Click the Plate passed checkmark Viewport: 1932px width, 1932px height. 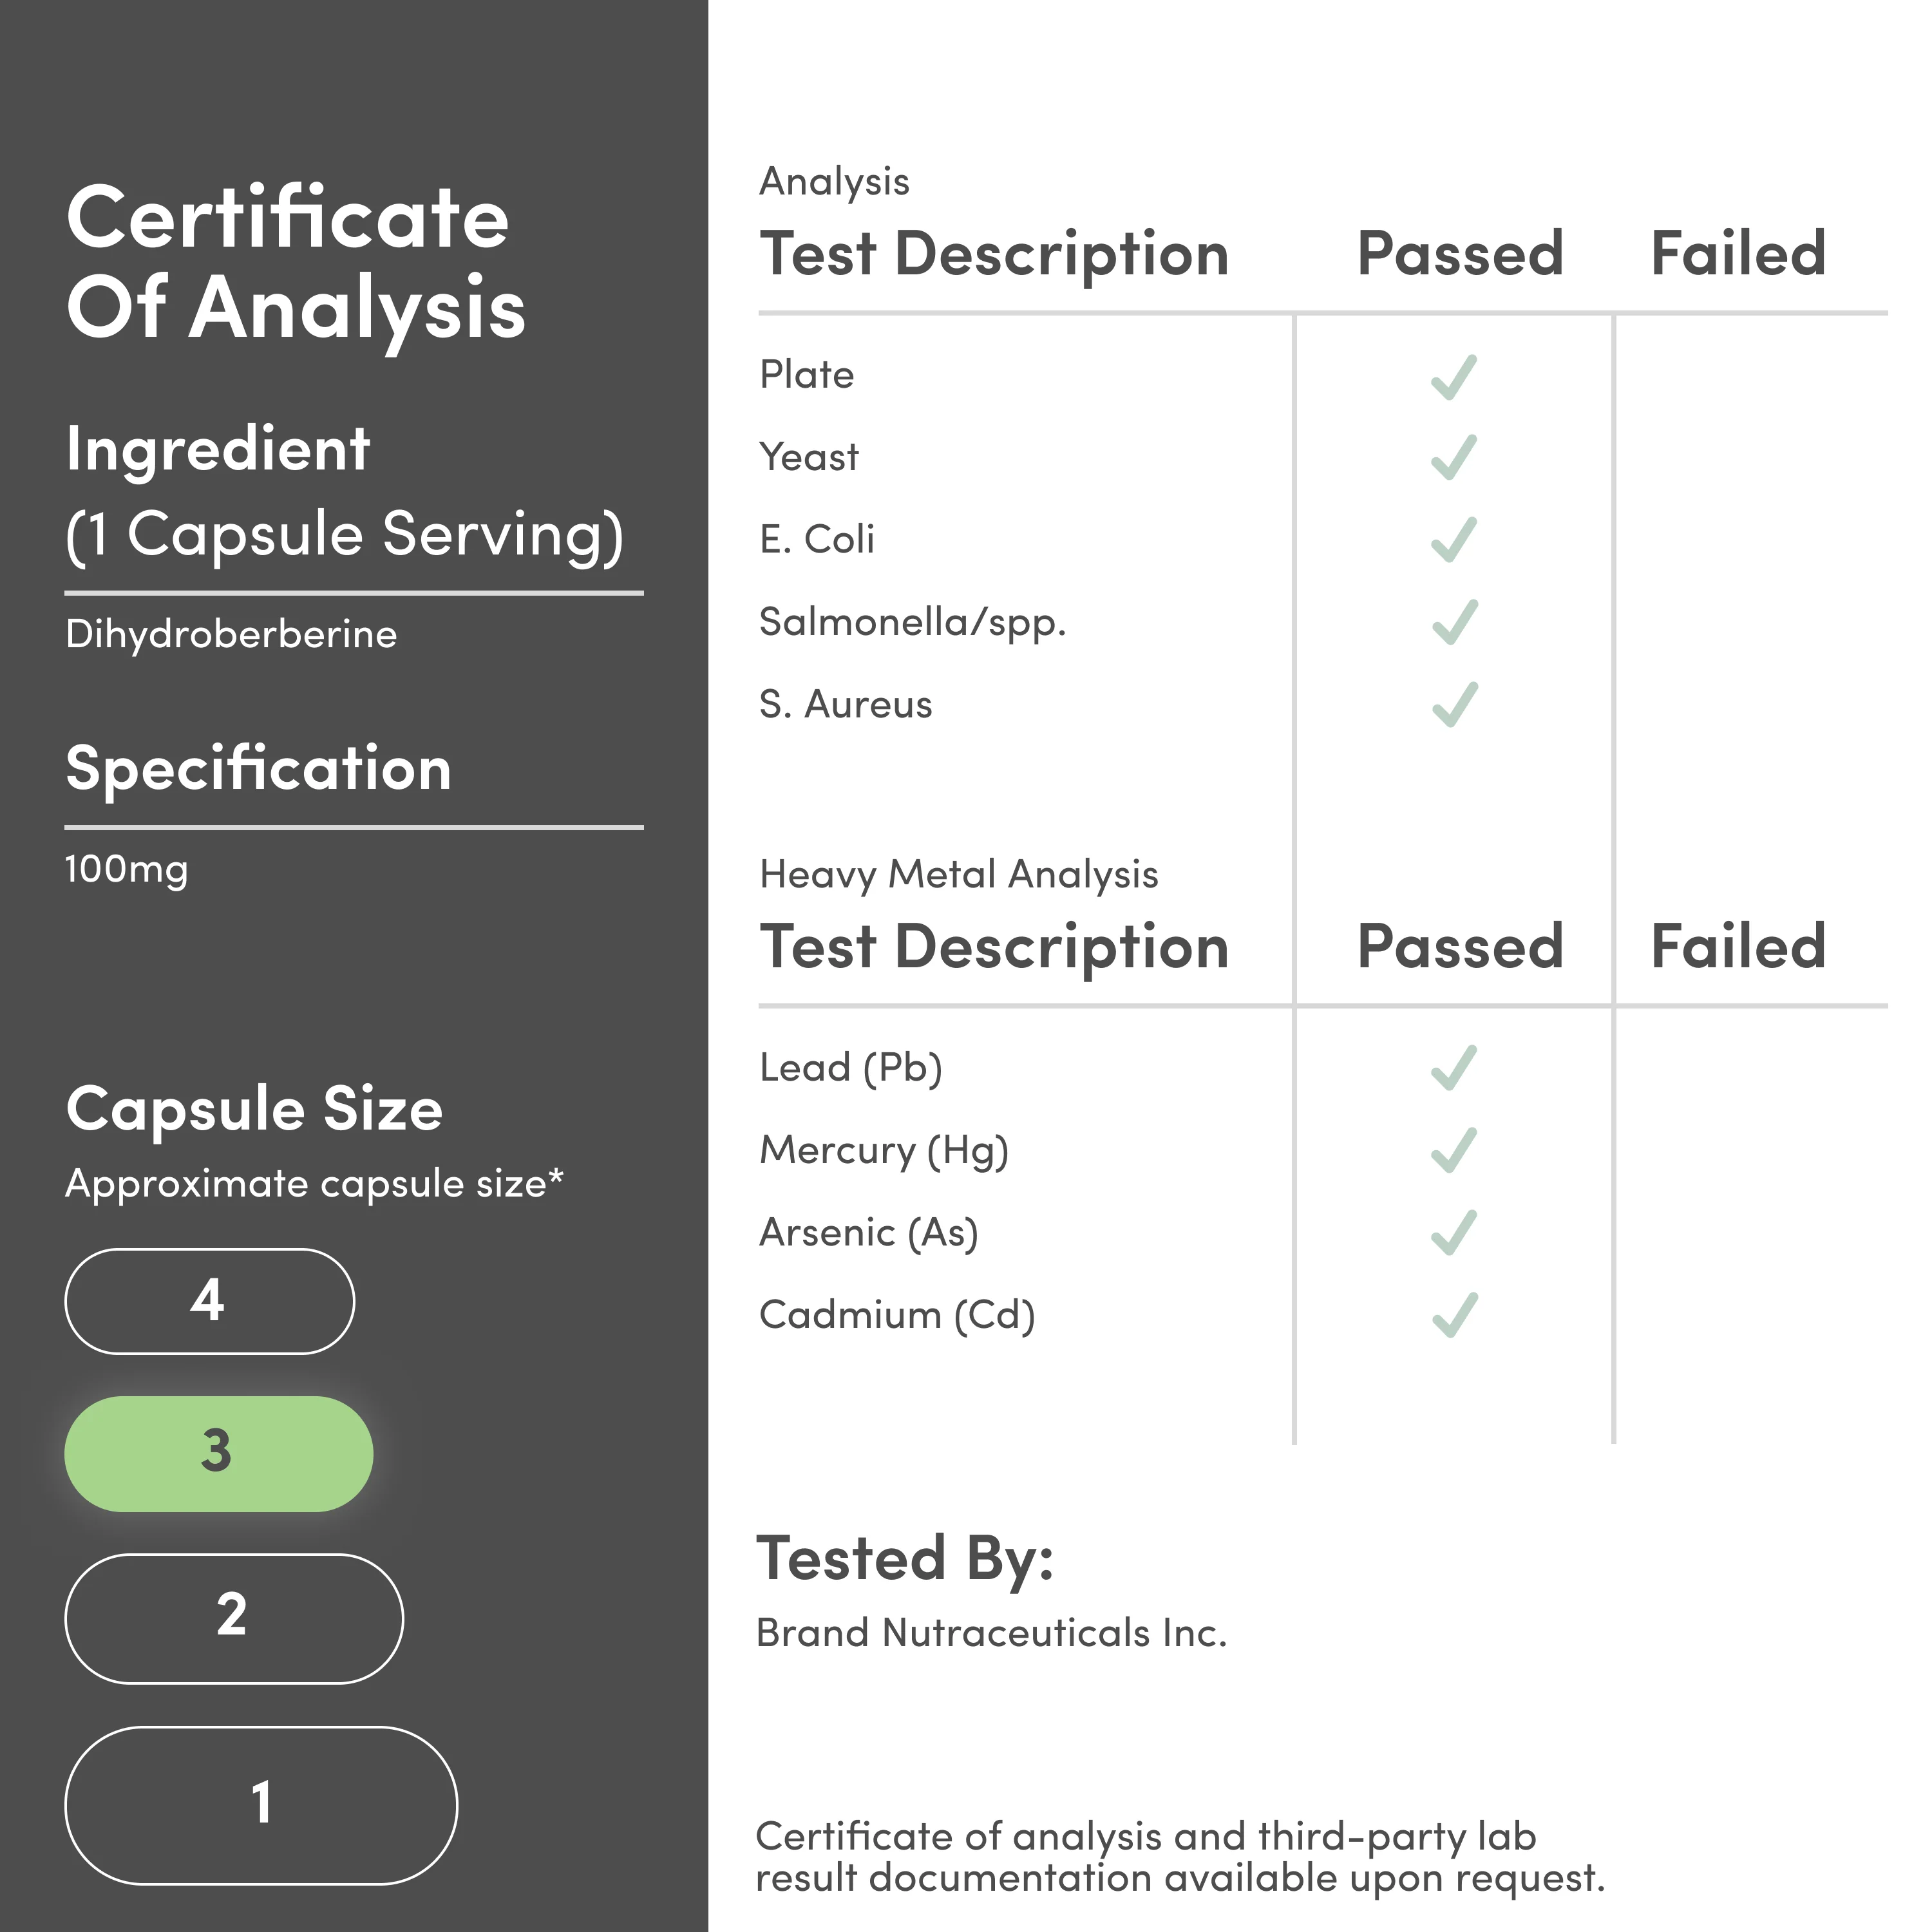point(1453,377)
